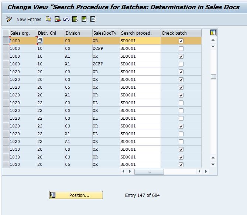This screenshot has width=247, height=215.
Task: Click the Select All icon in toolbar
Action: 75,19
